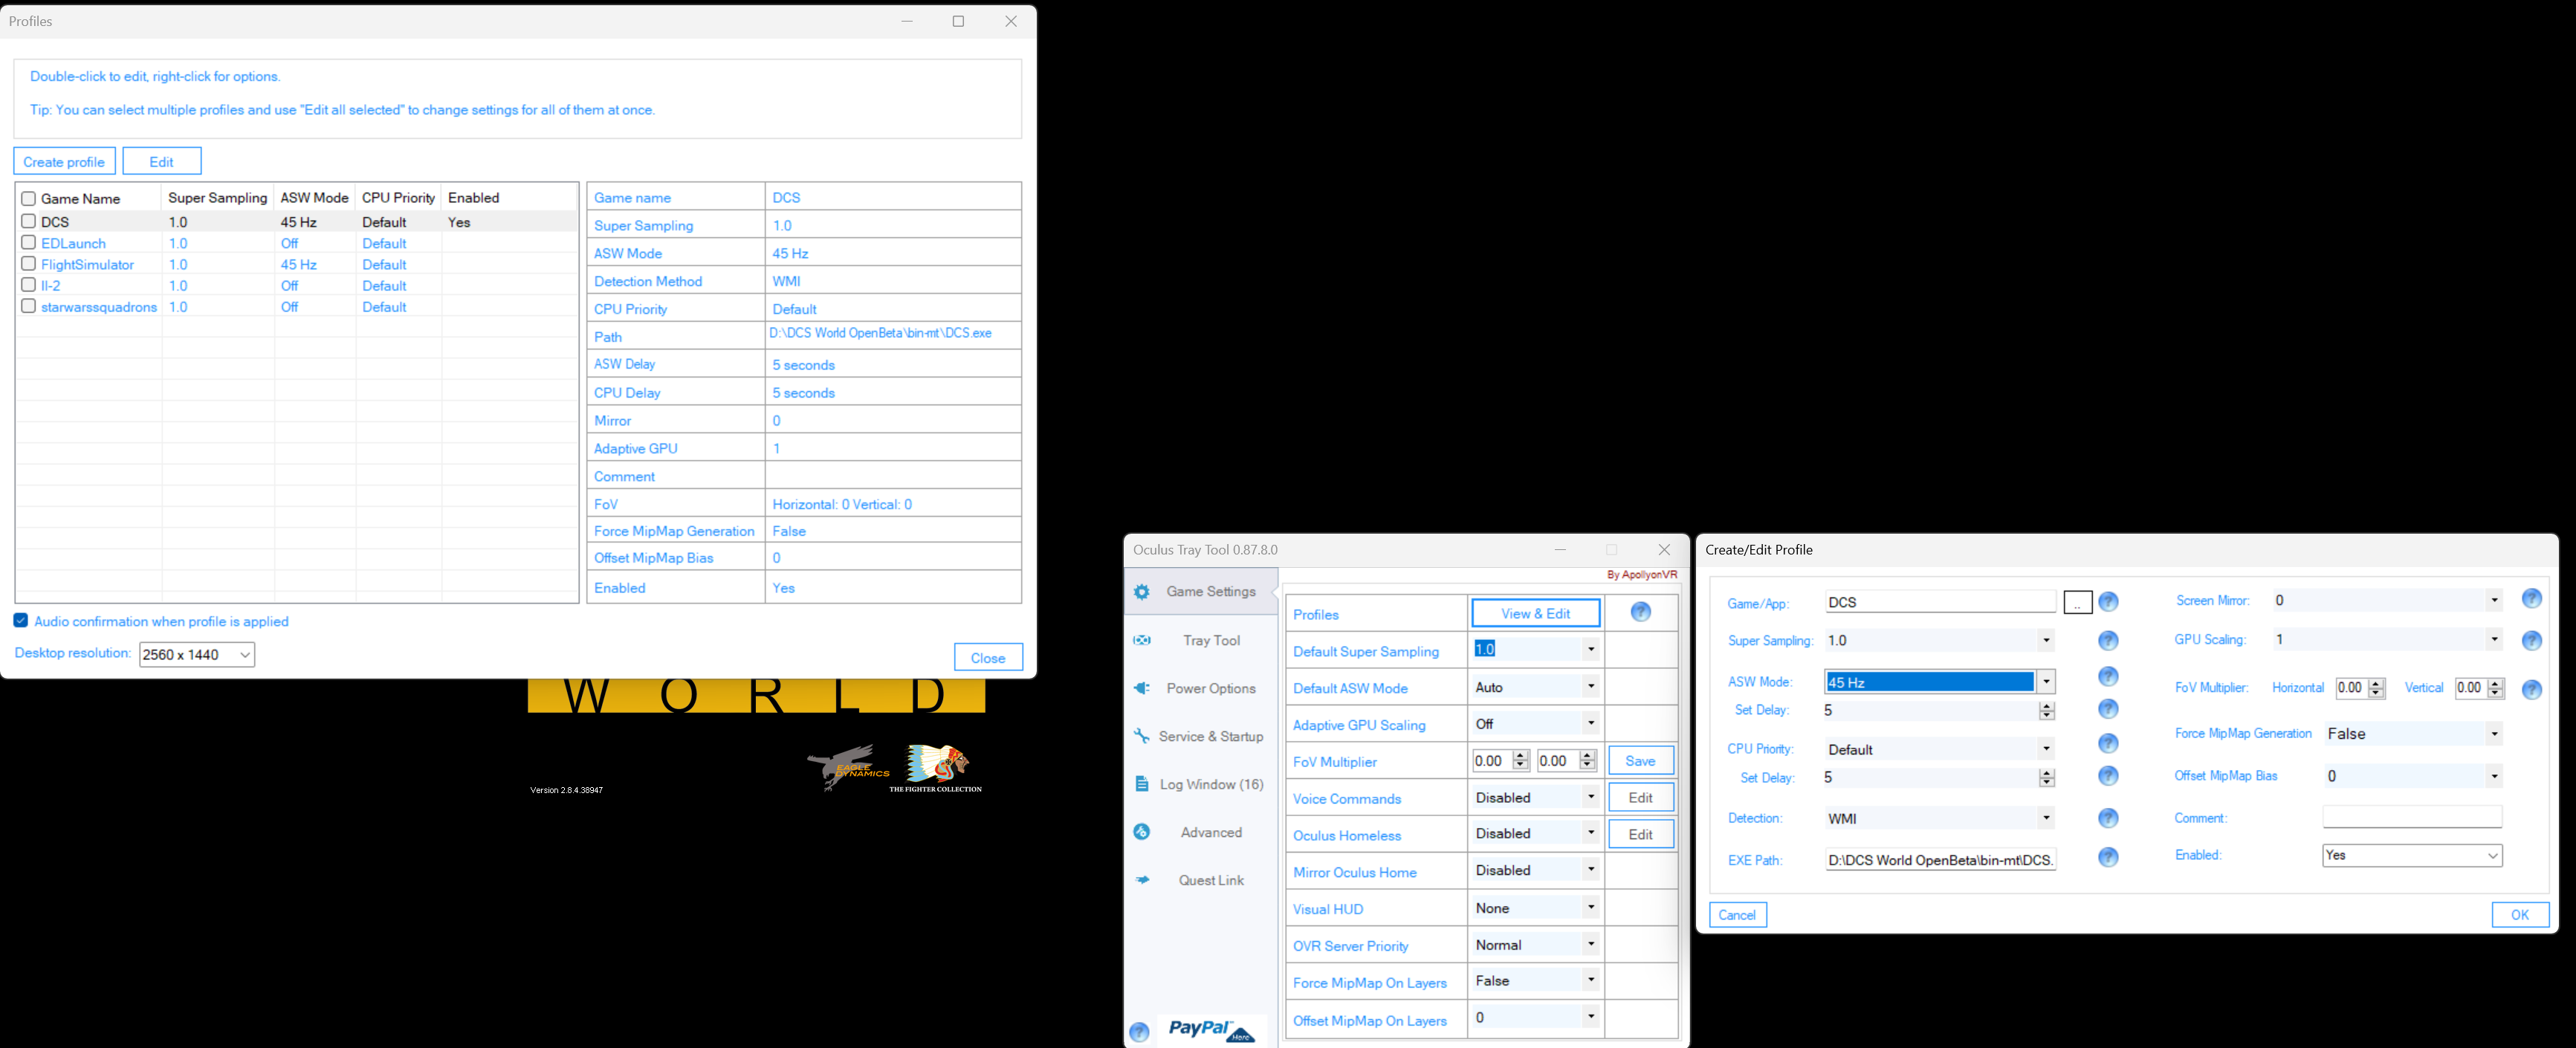The image size is (2576, 1048).
Task: Click Save button for FoV Multiplier
Action: [1640, 760]
